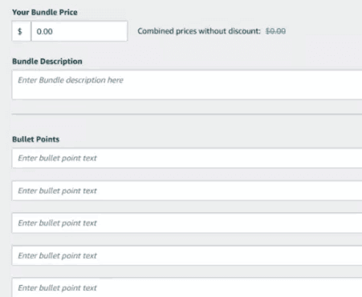Click the dollar sign currency prefix box
This screenshot has height=297, width=362.
click(21, 31)
